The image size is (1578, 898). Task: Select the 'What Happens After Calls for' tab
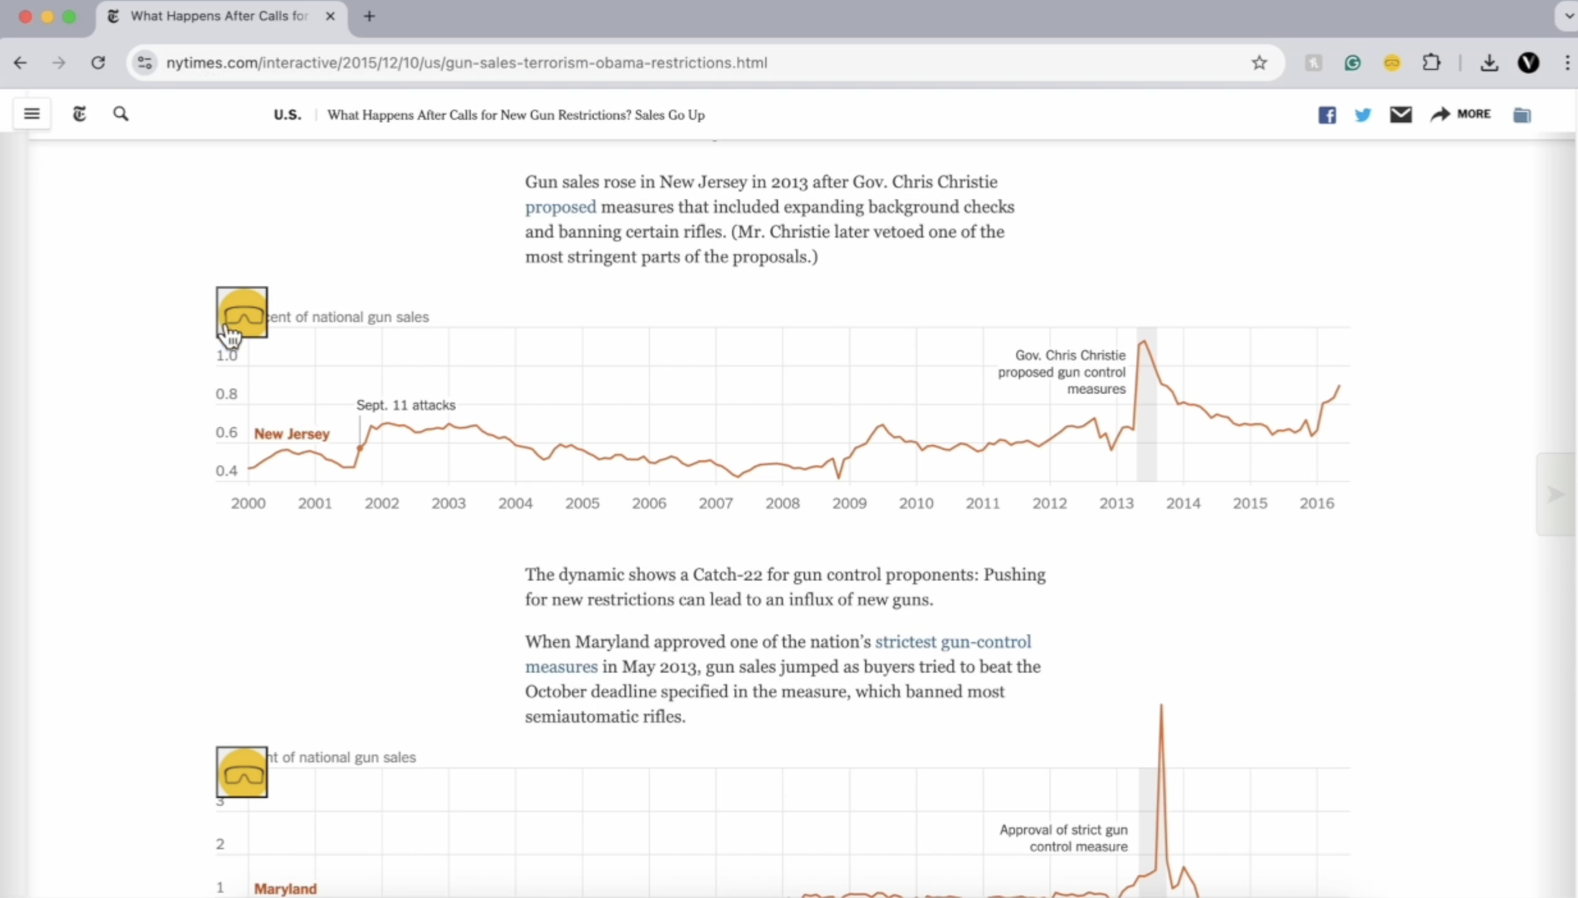point(219,17)
